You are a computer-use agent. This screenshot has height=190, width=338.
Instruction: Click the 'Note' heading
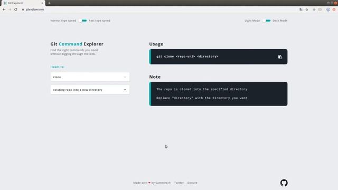(x=155, y=77)
